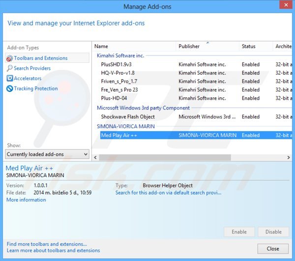This screenshot has width=295, height=261.
Task: Click the Enabled status of PlusSHD1.9v3
Action: (x=251, y=64)
